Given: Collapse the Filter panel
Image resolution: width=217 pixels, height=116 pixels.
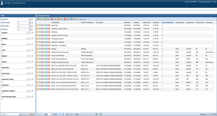Looking at the screenshot, I should pos(34,16).
